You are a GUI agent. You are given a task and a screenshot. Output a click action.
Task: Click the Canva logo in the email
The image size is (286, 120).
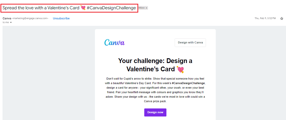(x=115, y=42)
